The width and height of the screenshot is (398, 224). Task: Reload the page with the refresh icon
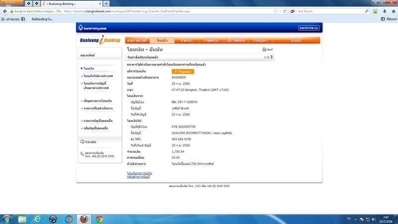[x=285, y=11]
